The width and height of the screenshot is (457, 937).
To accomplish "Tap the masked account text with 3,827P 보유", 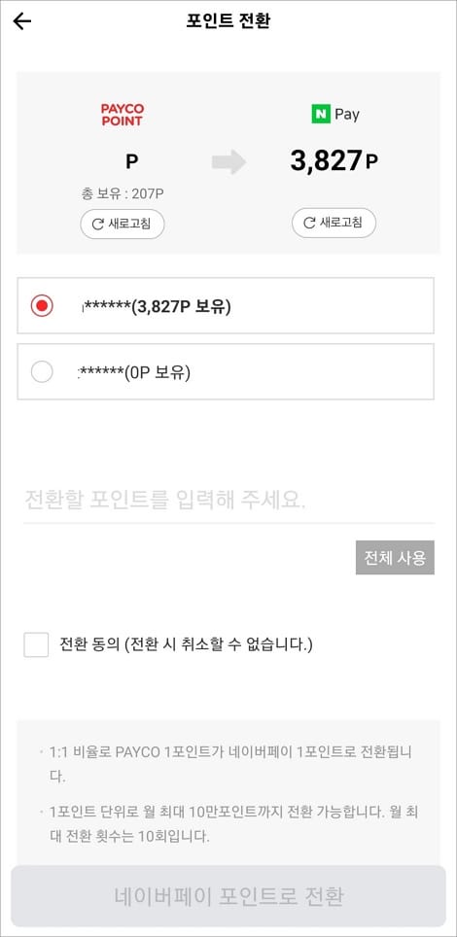I will 157,306.
